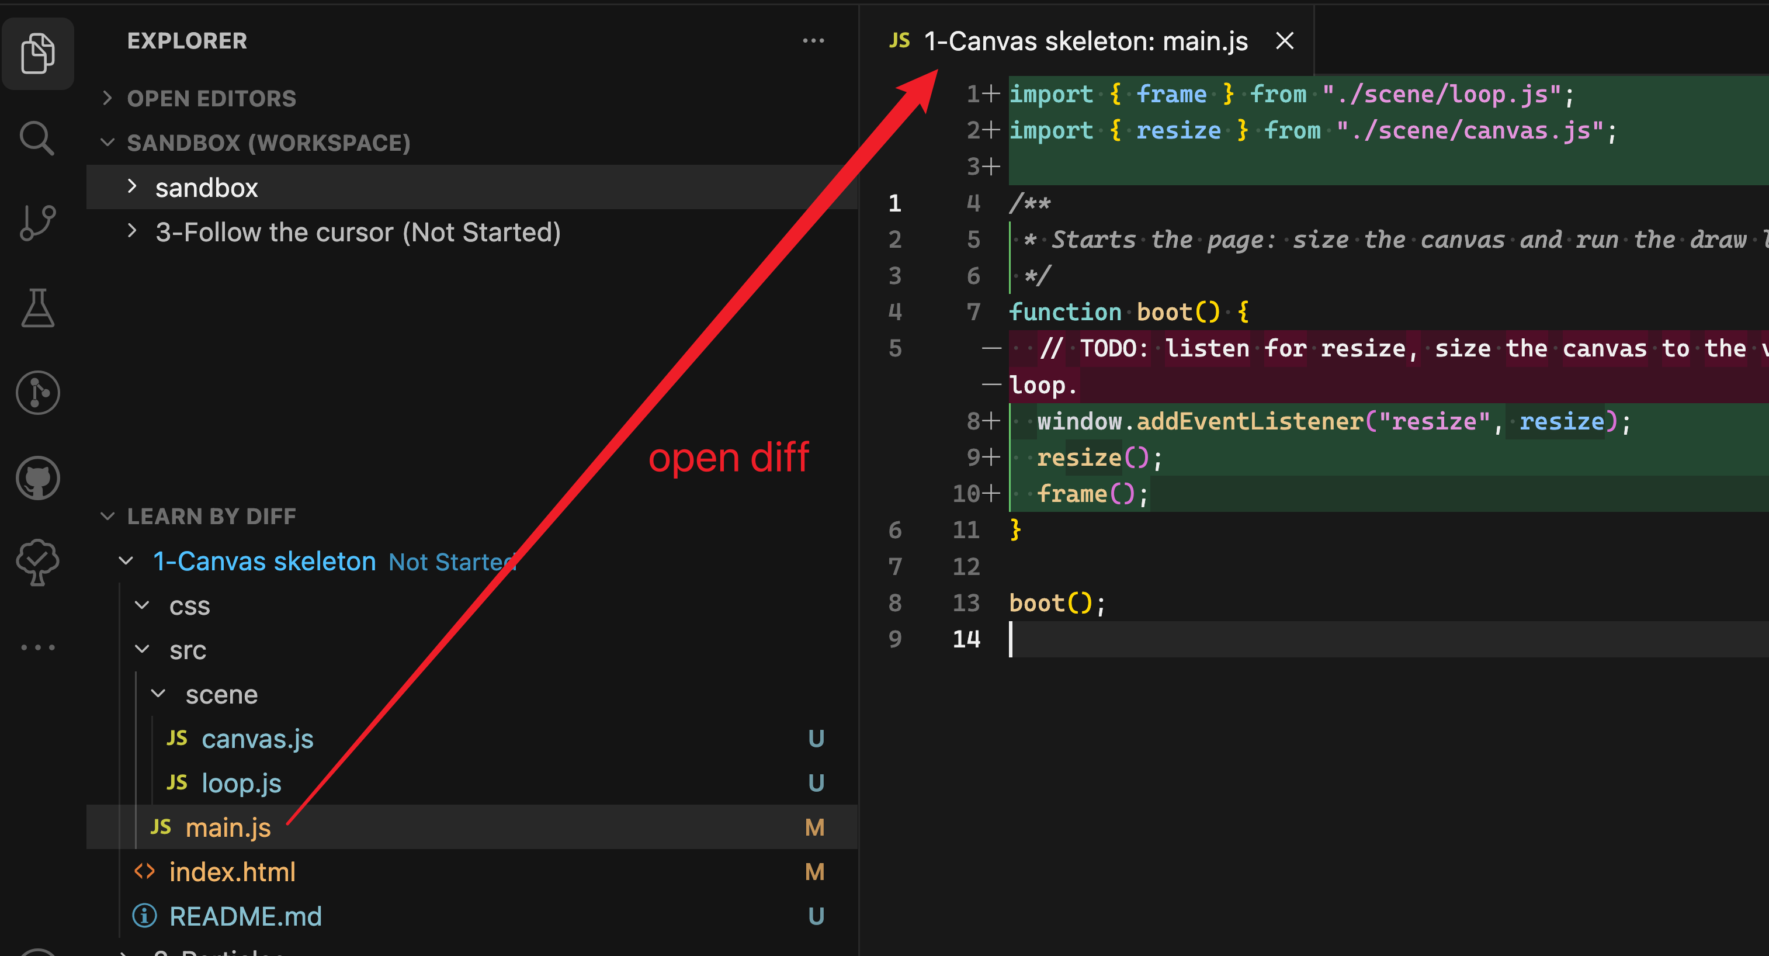The height and width of the screenshot is (956, 1769).
Task: Close the 1-Canvas skeleton: main.js tab
Action: pyautogui.click(x=1284, y=41)
